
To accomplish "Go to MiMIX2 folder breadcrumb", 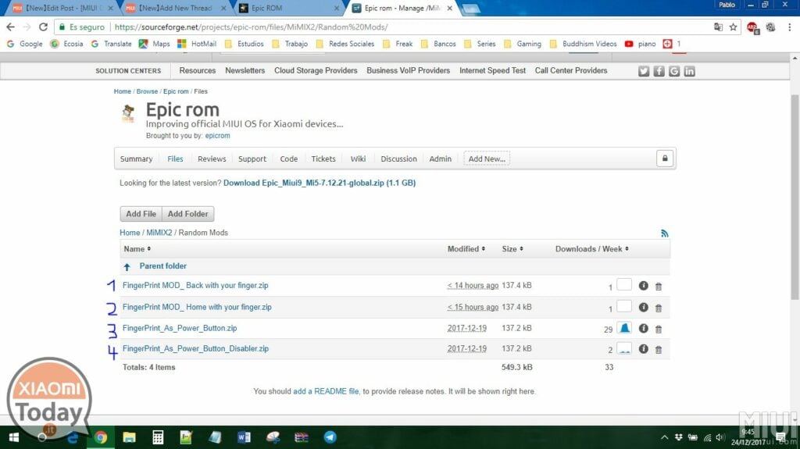I will 159,233.
